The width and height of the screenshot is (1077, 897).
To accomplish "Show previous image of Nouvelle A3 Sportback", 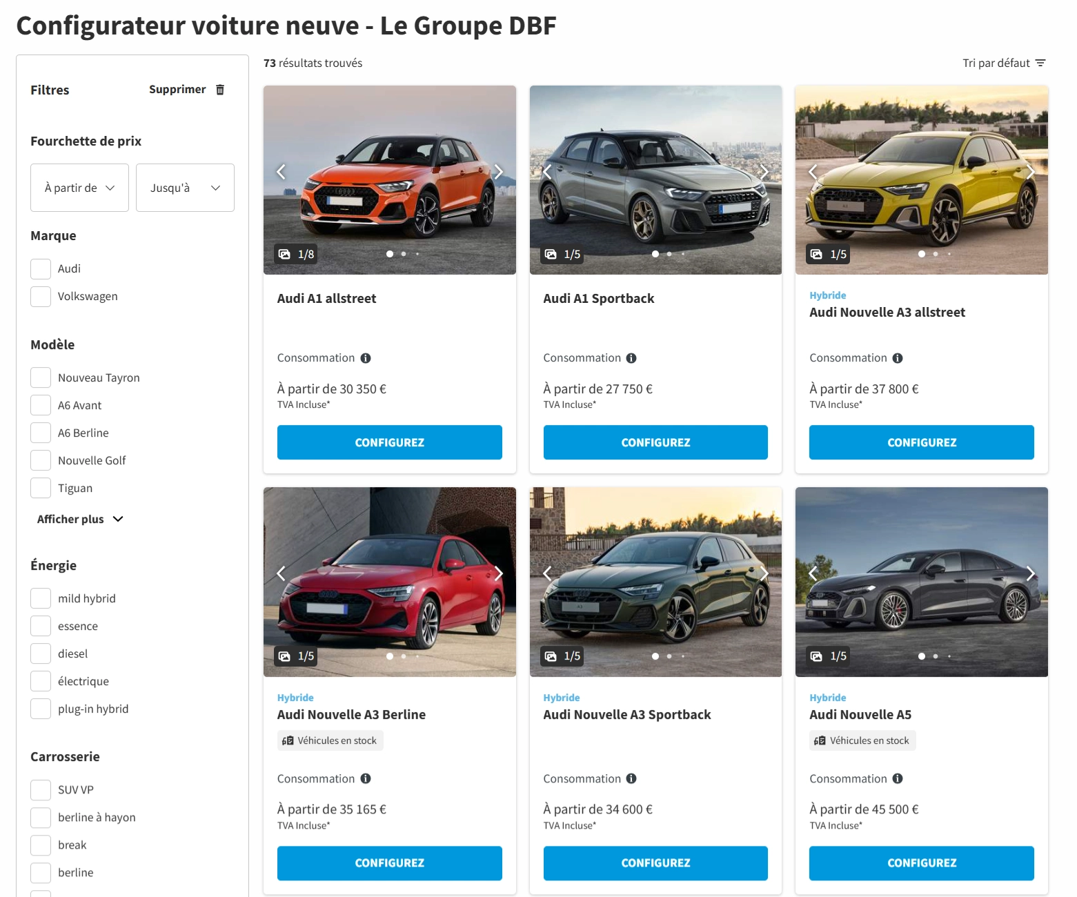I will (x=547, y=573).
